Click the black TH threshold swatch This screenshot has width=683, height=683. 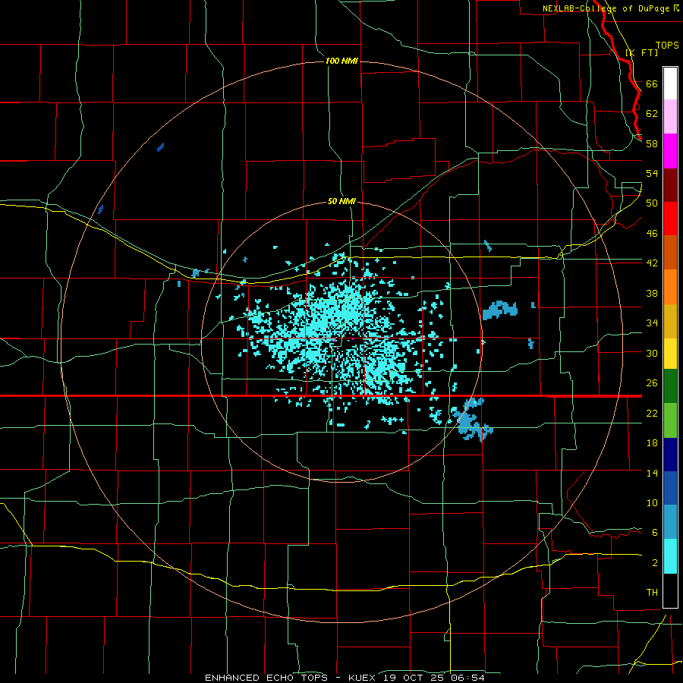670,590
